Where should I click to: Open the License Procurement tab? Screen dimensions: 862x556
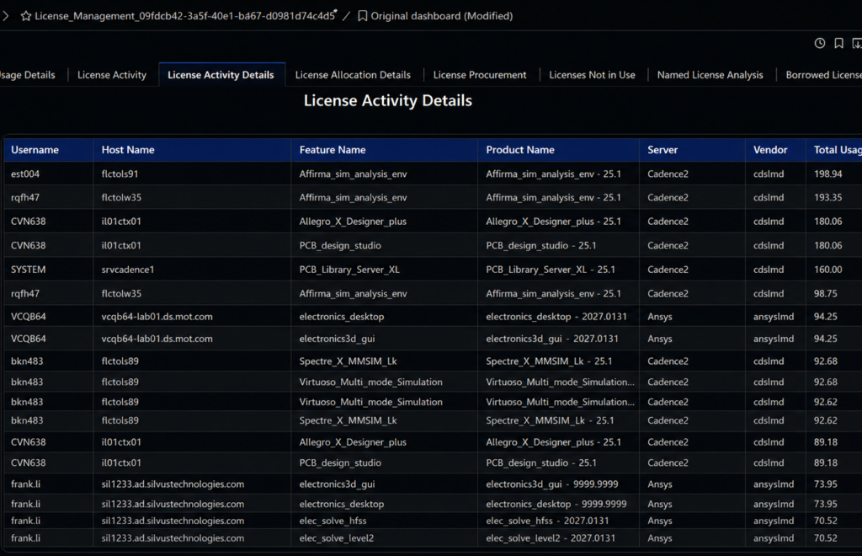[x=479, y=75]
